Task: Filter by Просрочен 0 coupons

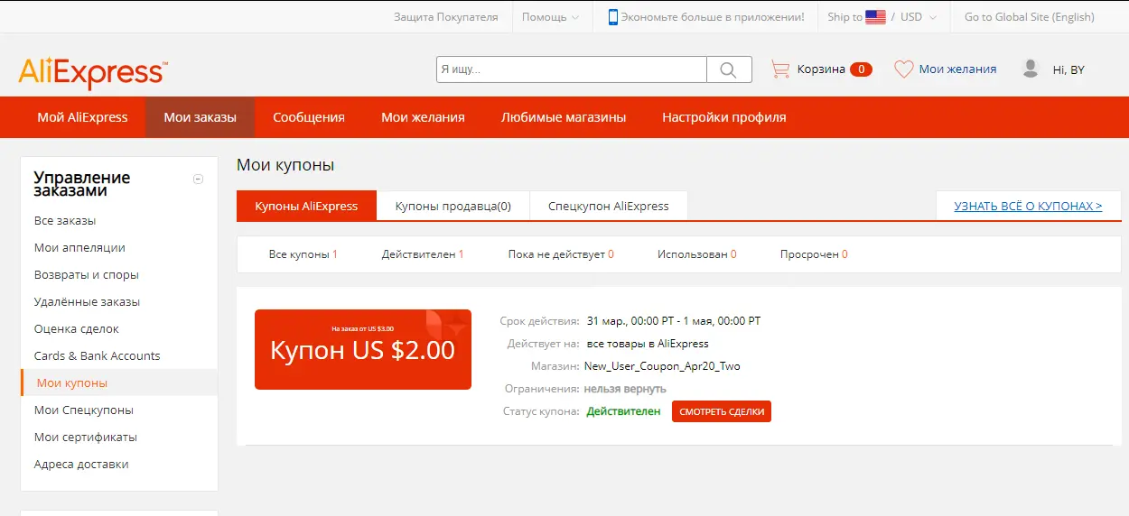Action: pos(814,254)
